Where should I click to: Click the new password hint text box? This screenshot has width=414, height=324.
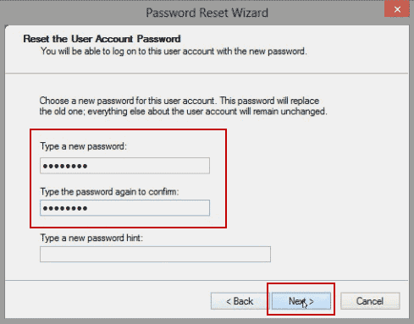pyautogui.click(x=155, y=254)
